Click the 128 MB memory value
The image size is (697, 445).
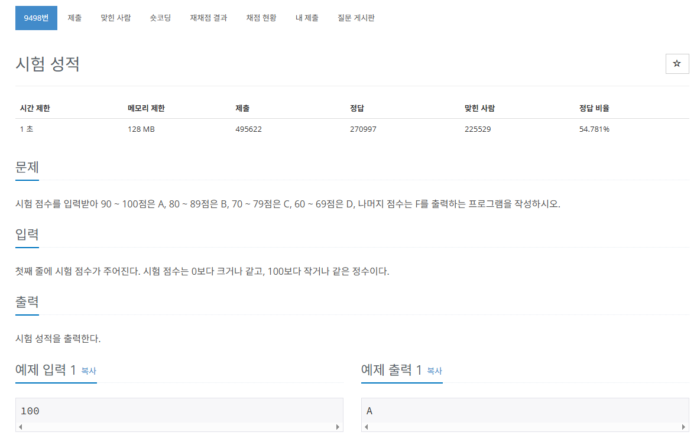coord(141,129)
